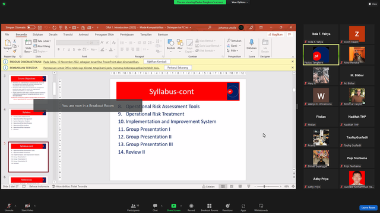The image size is (380, 213).
Task: Switch to the Sisipkan tab
Action: click(x=37, y=34)
